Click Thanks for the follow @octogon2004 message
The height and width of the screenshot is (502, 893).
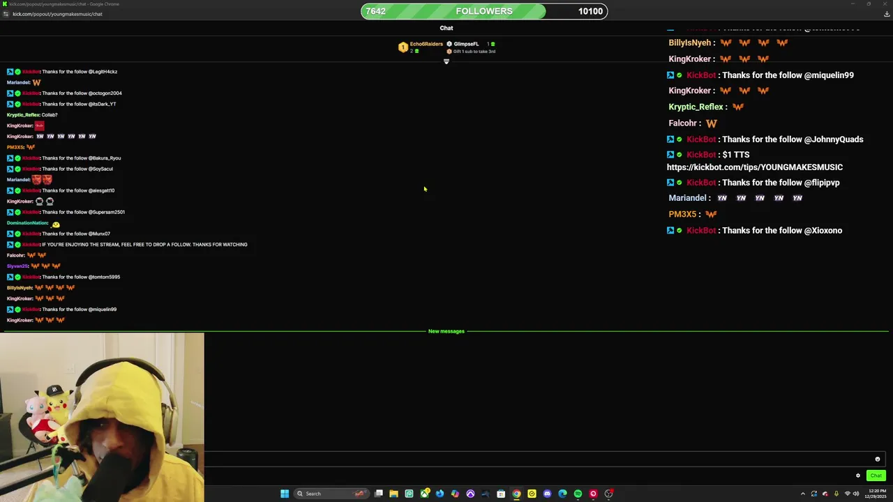point(82,93)
